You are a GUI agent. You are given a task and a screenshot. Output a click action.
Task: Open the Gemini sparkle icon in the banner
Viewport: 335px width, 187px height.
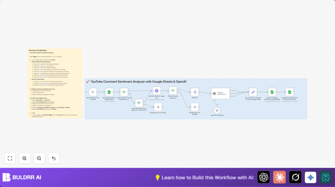coord(310,177)
